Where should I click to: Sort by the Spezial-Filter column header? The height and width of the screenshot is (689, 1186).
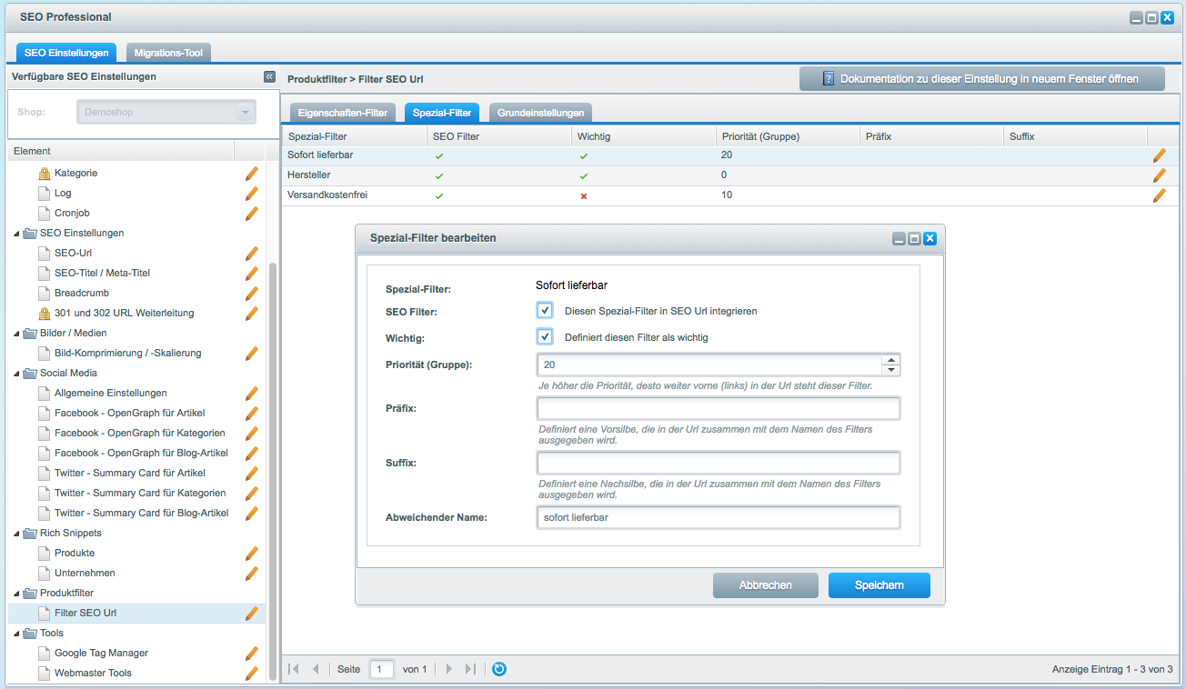[x=354, y=136]
